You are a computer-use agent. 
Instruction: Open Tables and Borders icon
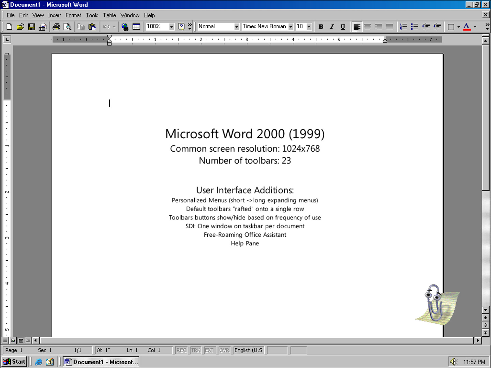tap(136, 27)
